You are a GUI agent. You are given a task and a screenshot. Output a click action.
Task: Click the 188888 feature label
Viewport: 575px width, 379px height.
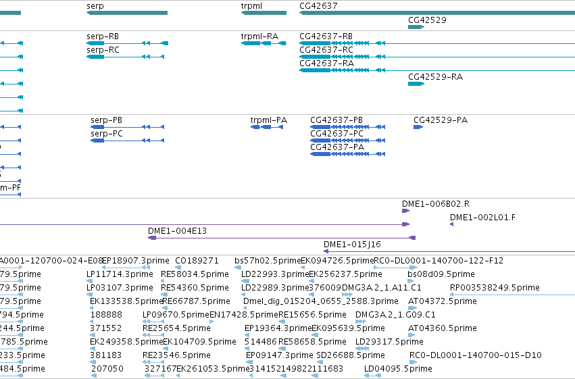click(106, 315)
